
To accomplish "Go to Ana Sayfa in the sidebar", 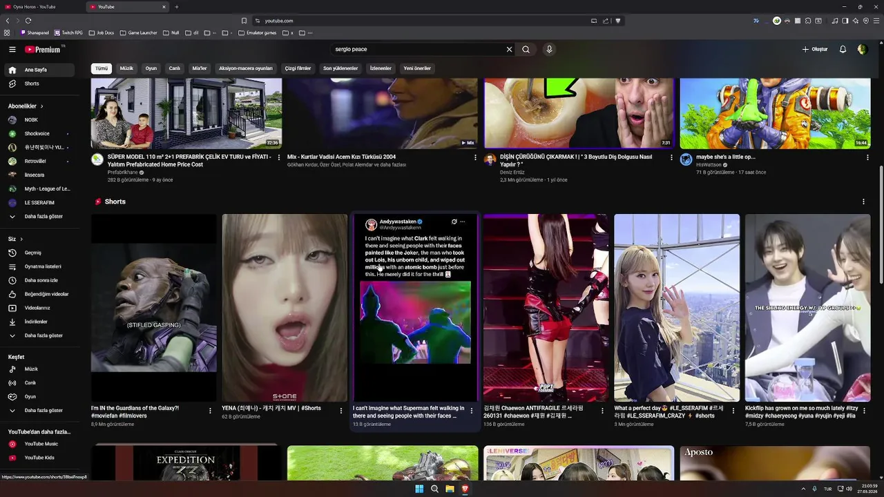I will 40,70.
